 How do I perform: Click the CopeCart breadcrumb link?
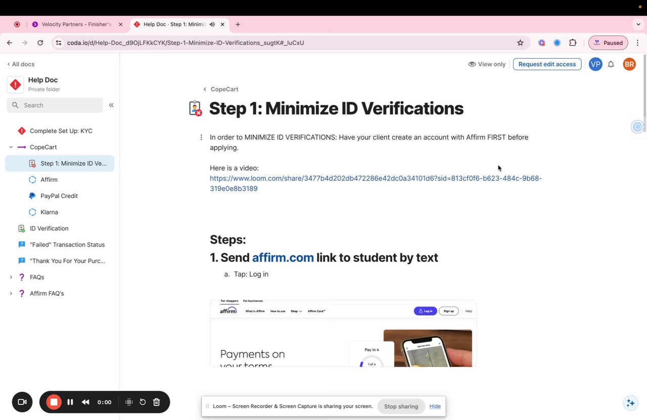pyautogui.click(x=224, y=89)
